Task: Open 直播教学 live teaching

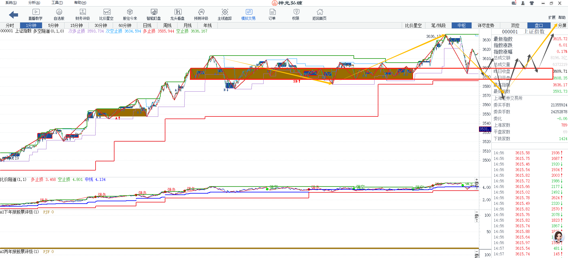Action: (x=35, y=14)
